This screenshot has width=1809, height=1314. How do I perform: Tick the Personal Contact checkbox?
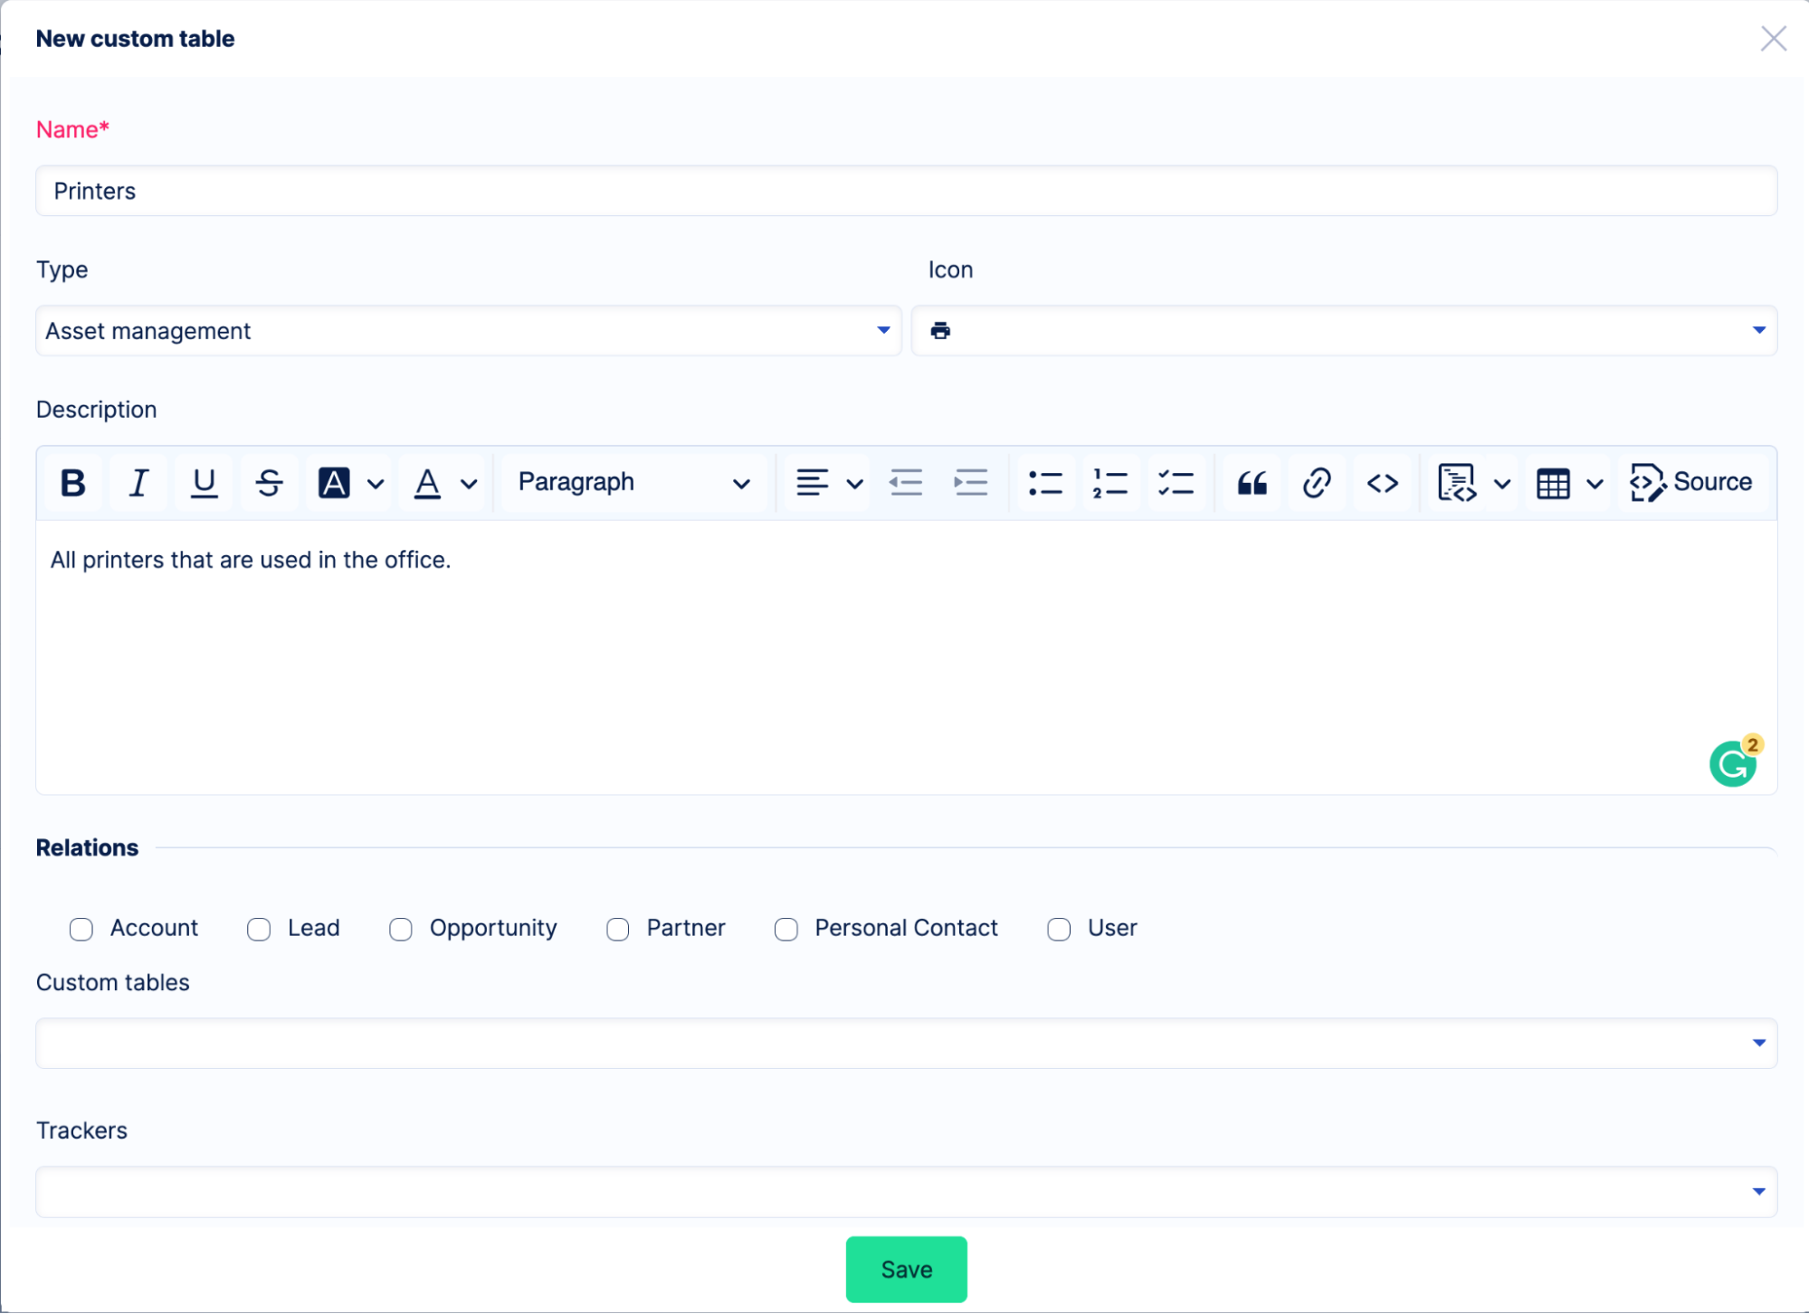tap(785, 929)
